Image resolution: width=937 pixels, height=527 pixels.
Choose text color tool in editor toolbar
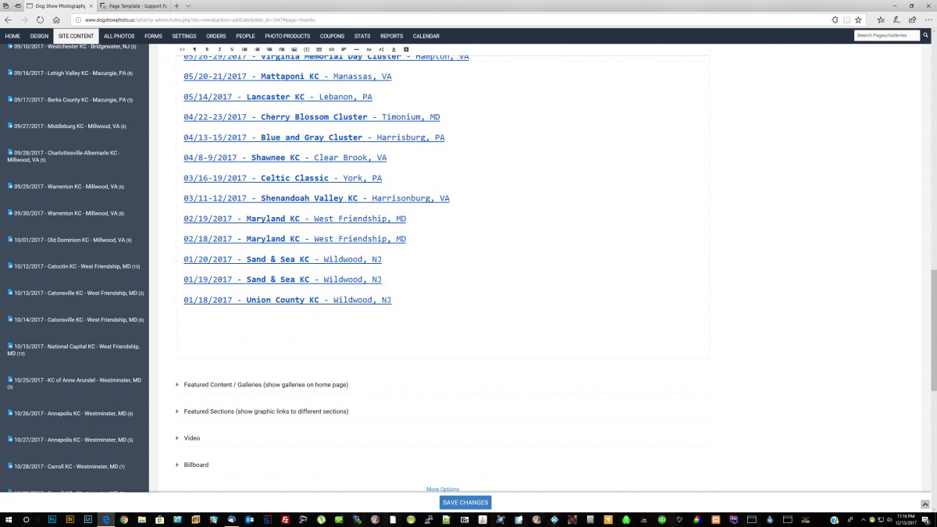(x=394, y=49)
